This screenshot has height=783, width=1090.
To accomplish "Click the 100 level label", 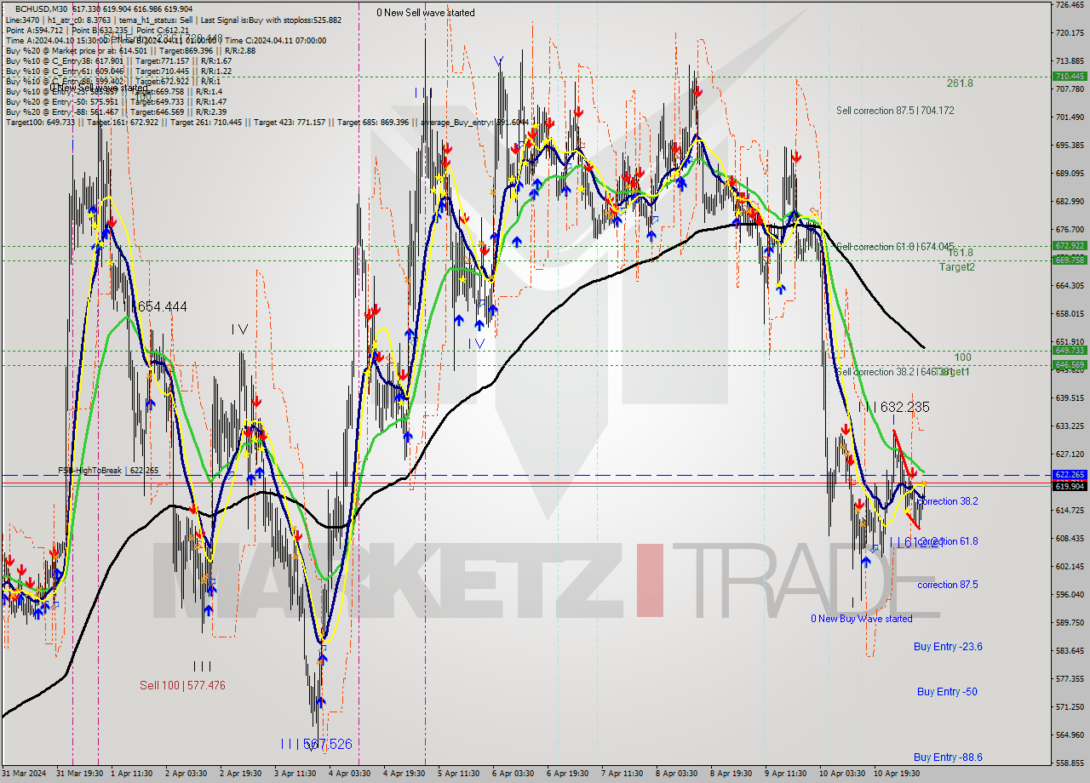I will [963, 357].
